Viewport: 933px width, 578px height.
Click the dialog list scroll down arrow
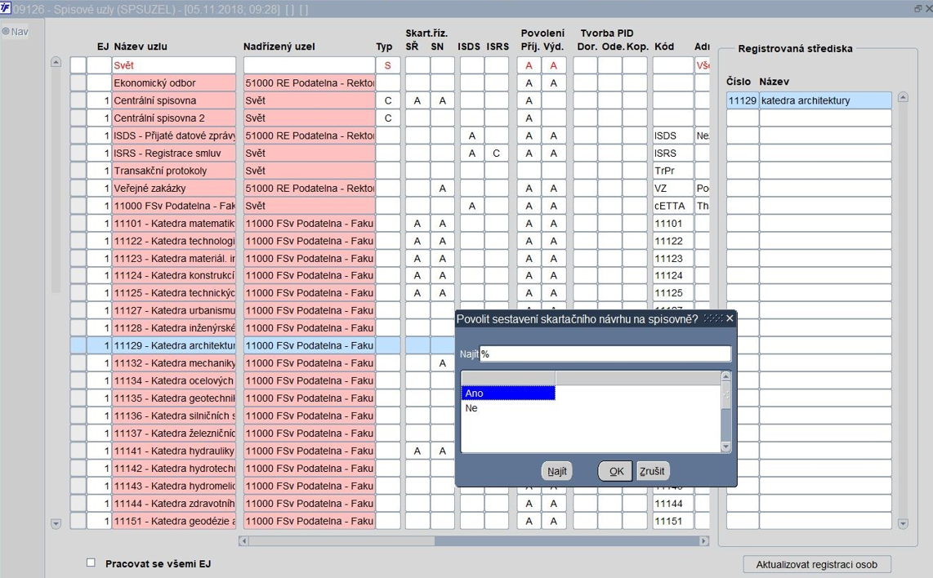point(726,447)
